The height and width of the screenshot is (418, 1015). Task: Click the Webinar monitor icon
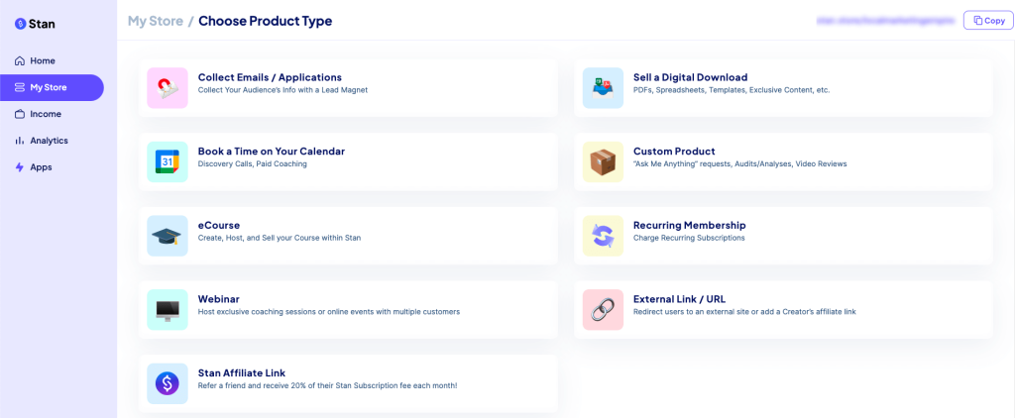pyautogui.click(x=167, y=309)
